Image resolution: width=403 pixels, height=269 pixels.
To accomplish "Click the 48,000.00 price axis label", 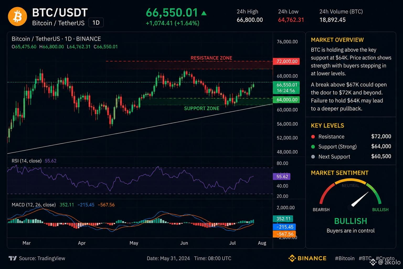I will pos(287,152).
